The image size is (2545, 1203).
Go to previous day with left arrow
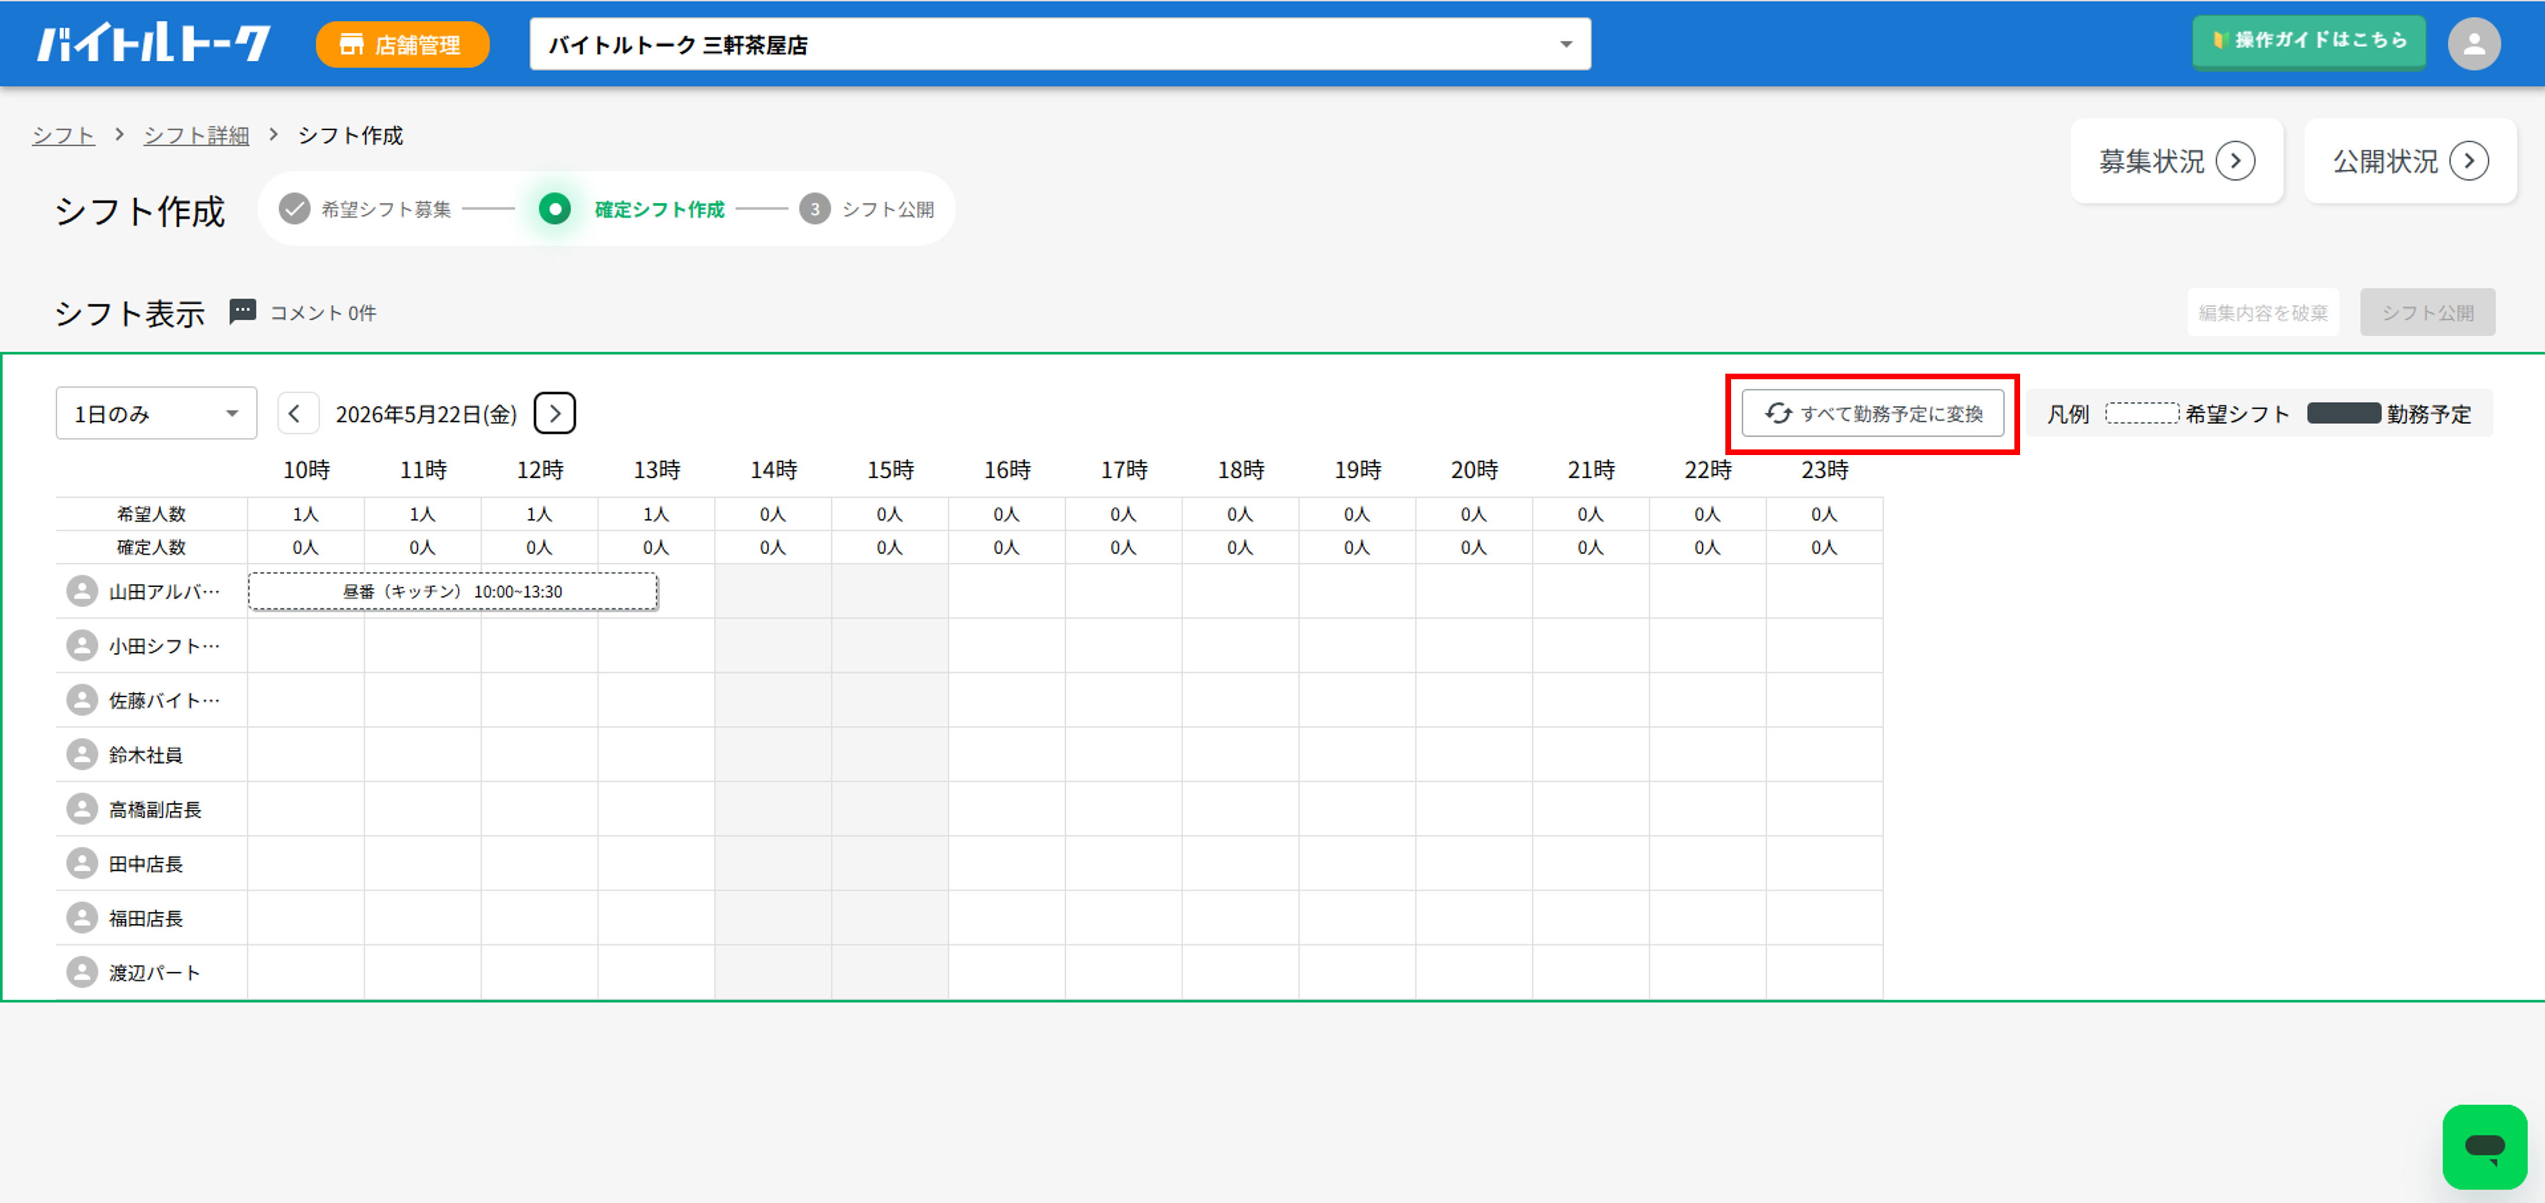click(297, 414)
